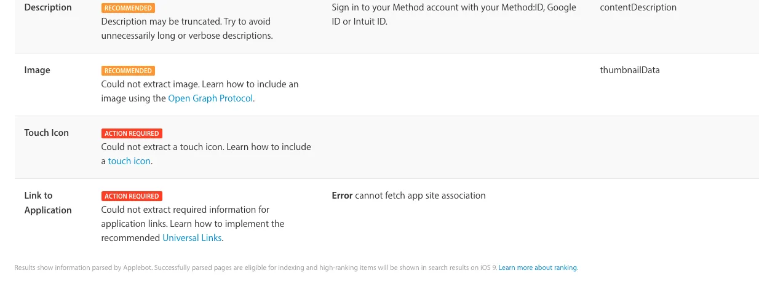The height and width of the screenshot is (281, 759).
Task: Select the Link to Application row heading
Action: [48, 203]
